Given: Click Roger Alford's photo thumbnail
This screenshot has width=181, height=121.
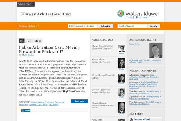Looking at the screenshot, I should click(x=122, y=48).
